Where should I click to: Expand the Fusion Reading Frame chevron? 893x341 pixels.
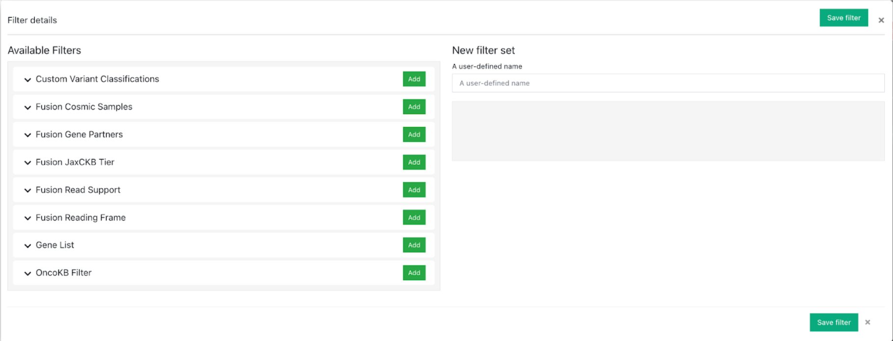pyautogui.click(x=28, y=218)
